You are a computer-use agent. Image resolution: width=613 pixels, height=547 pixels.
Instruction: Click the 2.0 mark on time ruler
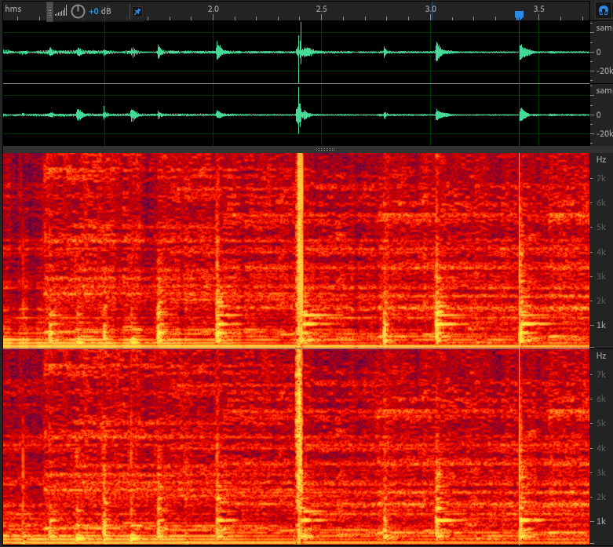[213, 8]
